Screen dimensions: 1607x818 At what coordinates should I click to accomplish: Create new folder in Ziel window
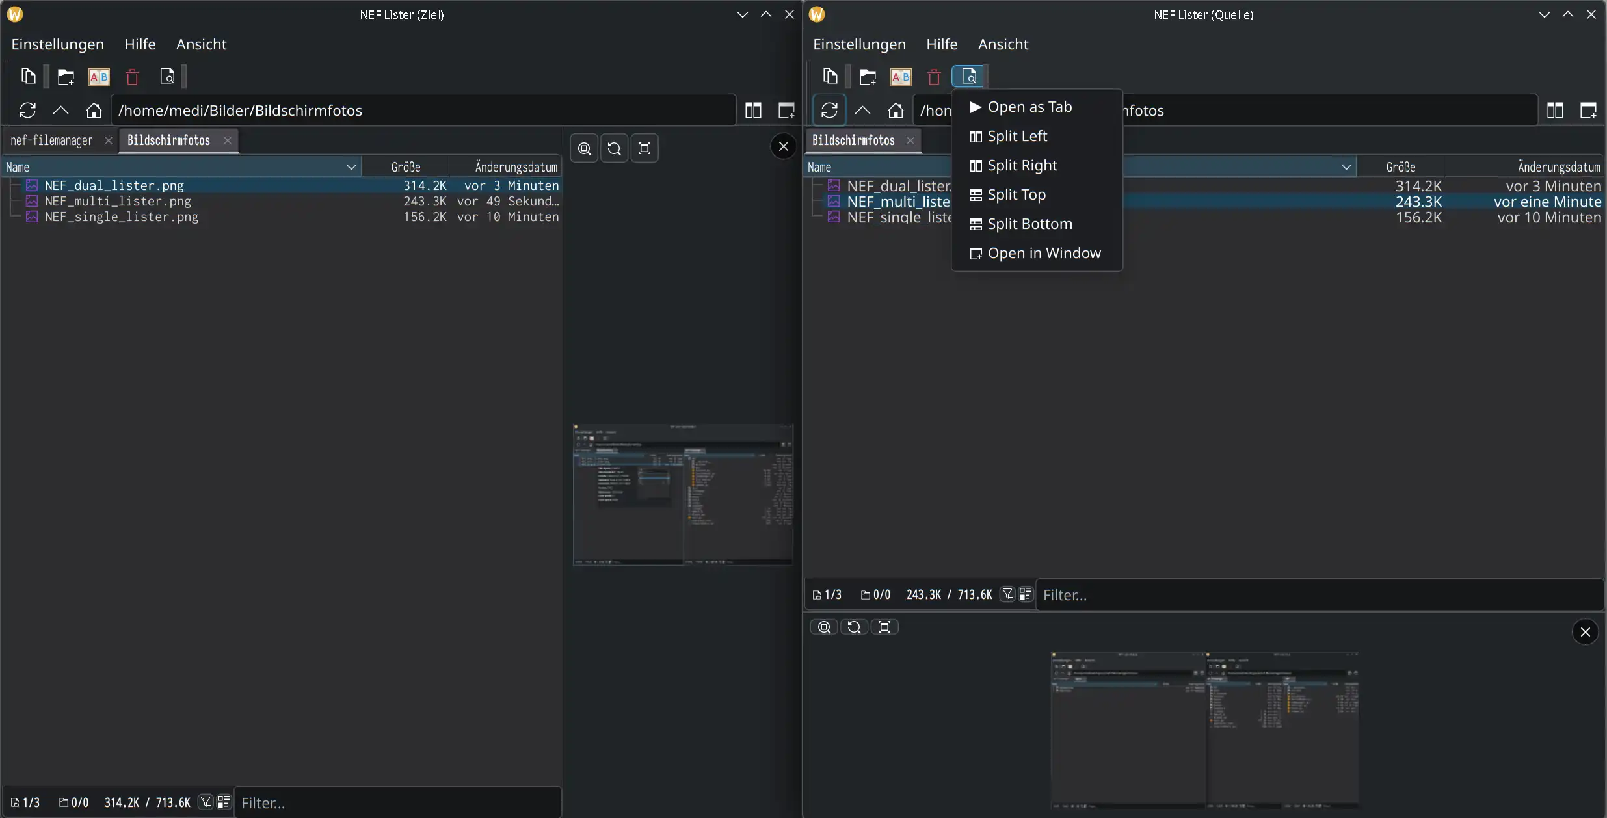(x=66, y=77)
